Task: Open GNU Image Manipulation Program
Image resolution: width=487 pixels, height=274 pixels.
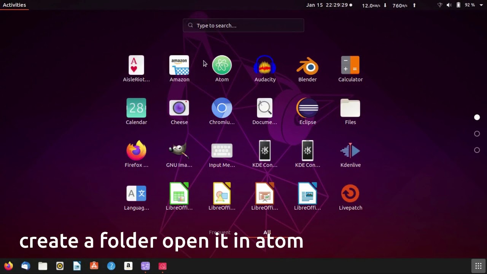Action: (x=179, y=155)
